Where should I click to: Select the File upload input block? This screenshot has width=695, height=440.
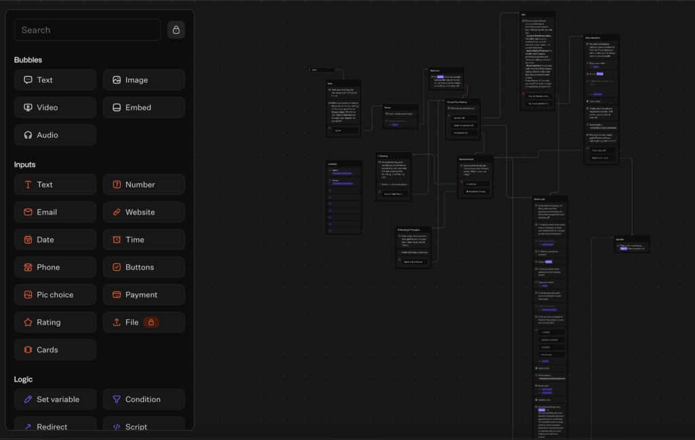pos(144,322)
